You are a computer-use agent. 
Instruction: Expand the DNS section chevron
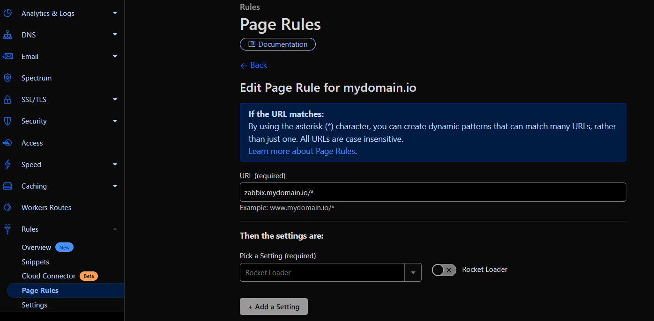115,35
